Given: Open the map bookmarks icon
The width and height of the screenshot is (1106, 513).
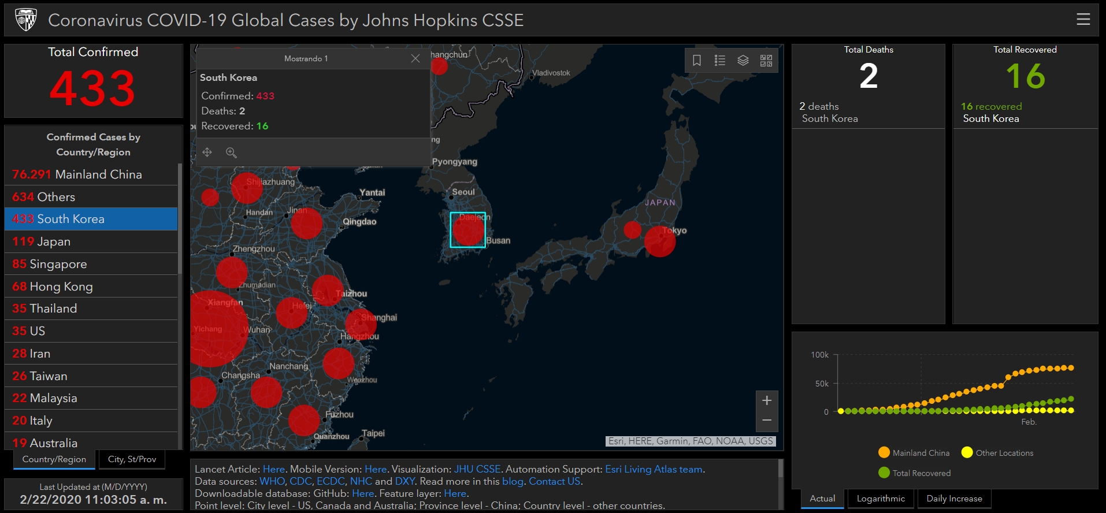Looking at the screenshot, I should (x=697, y=60).
